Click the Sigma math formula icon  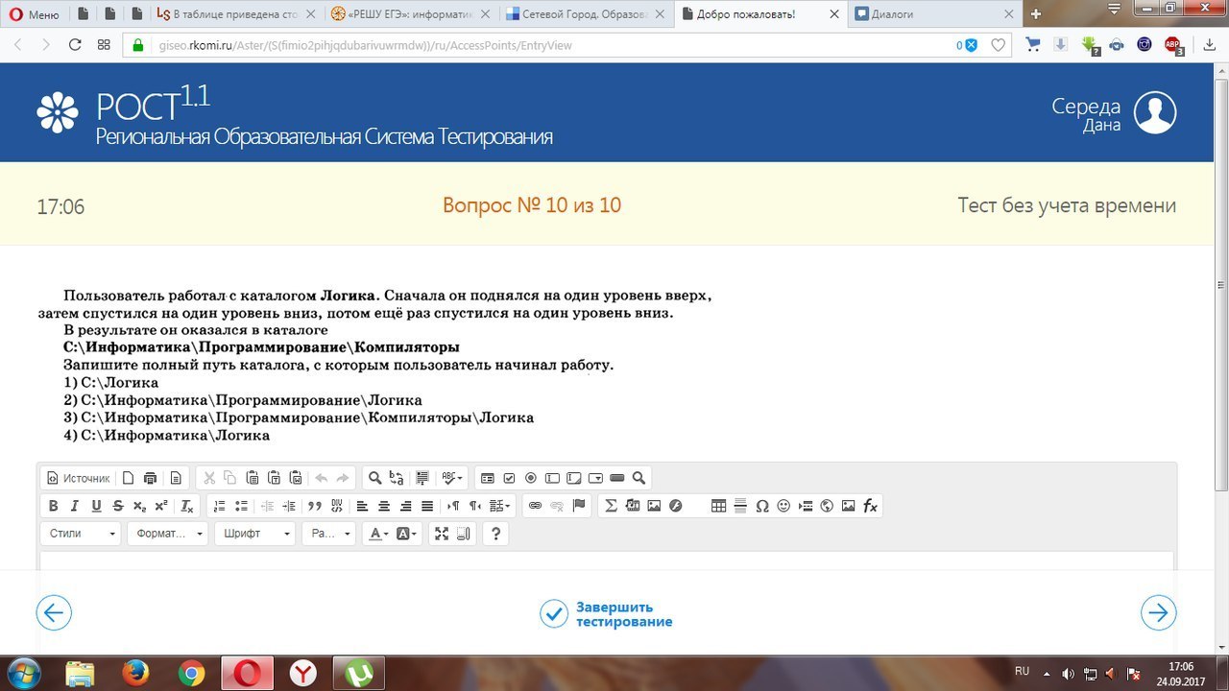click(x=611, y=506)
